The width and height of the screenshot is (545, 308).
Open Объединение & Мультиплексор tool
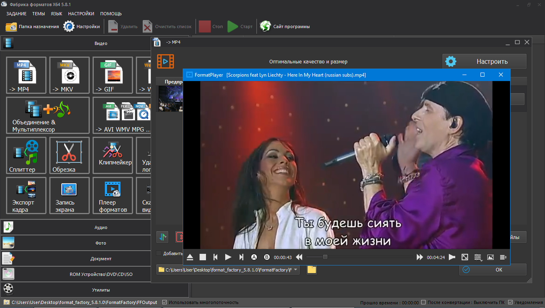click(x=48, y=115)
